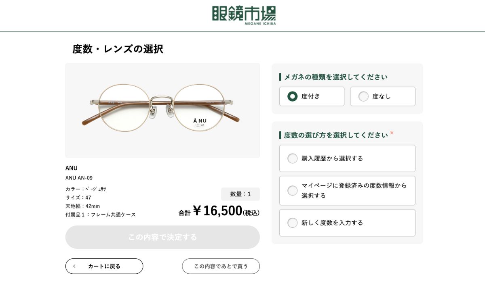Click the 度数の選び方を選択してください heading

tap(335, 135)
